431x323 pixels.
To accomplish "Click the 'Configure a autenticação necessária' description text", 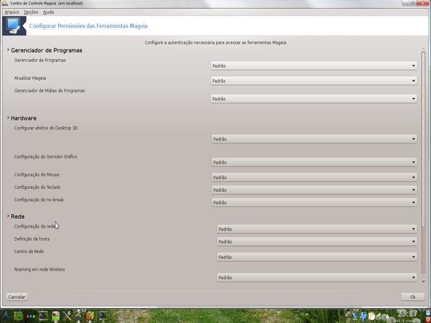I will point(215,43).
